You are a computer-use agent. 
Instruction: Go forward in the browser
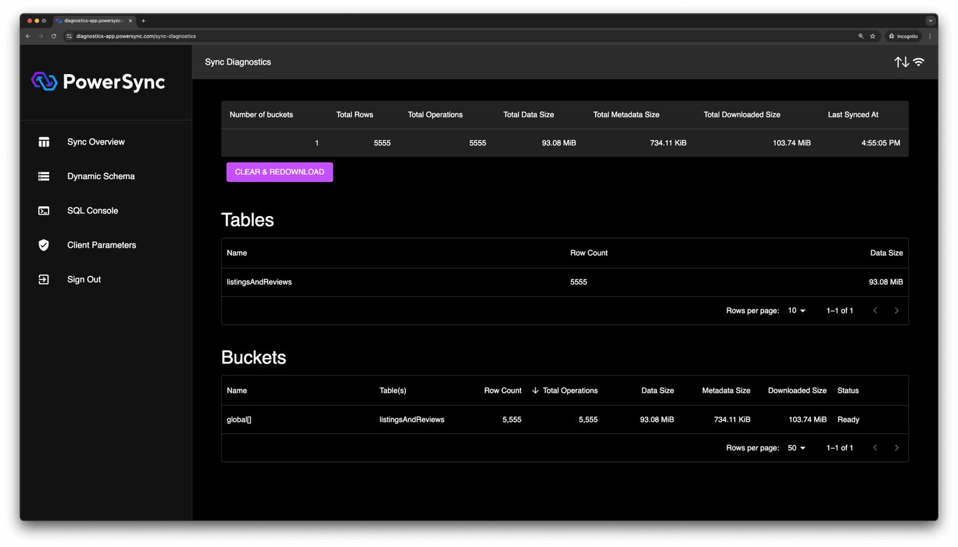click(41, 37)
